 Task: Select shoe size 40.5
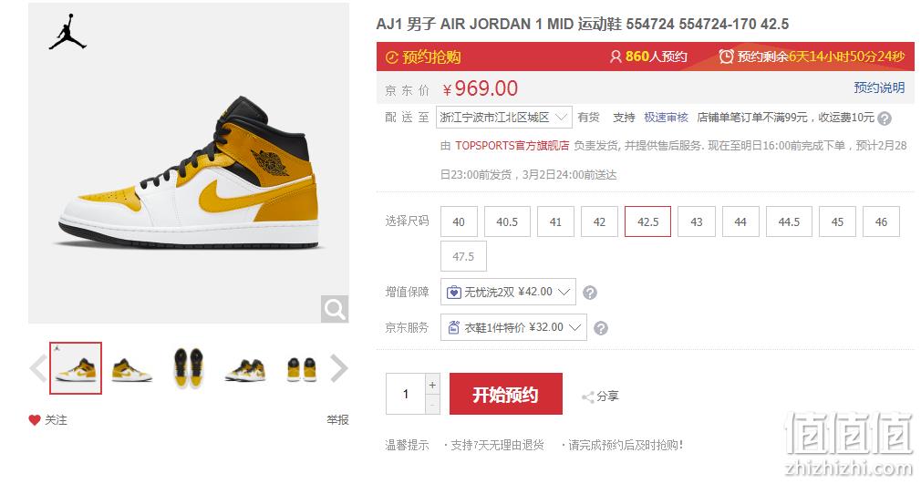click(x=507, y=222)
